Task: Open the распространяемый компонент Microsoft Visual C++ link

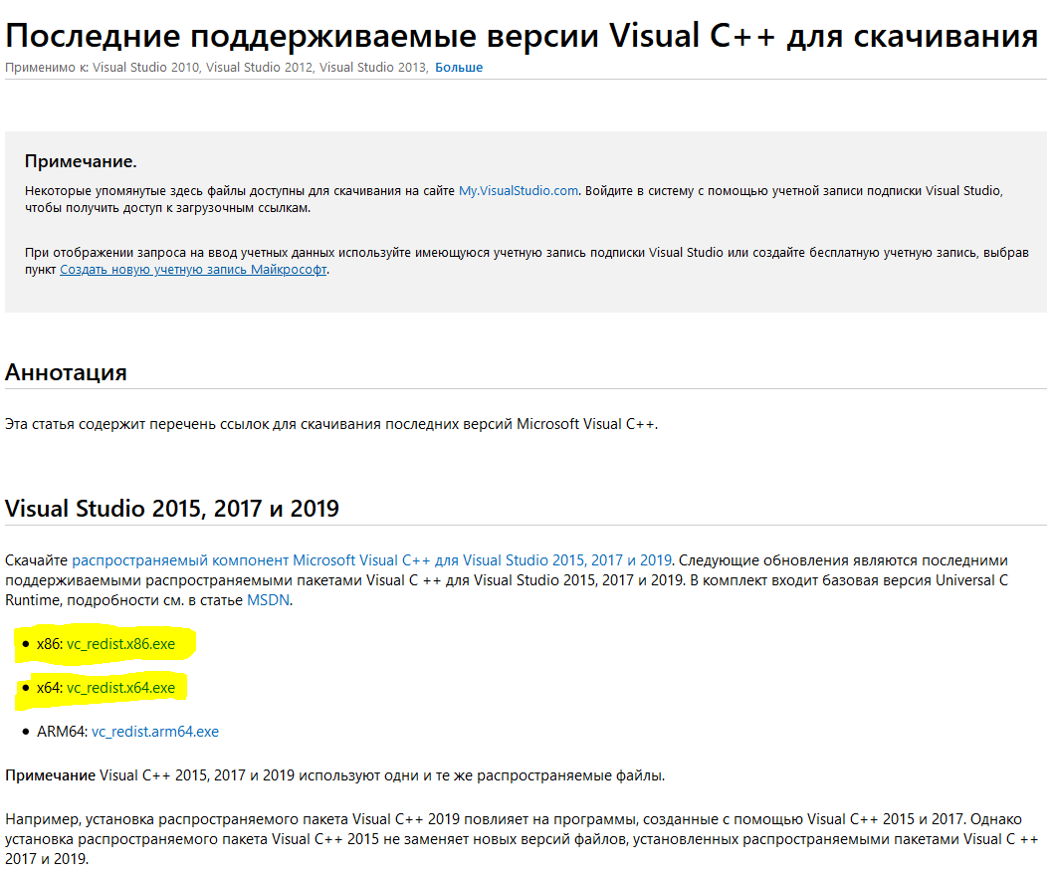Action: coord(372,560)
